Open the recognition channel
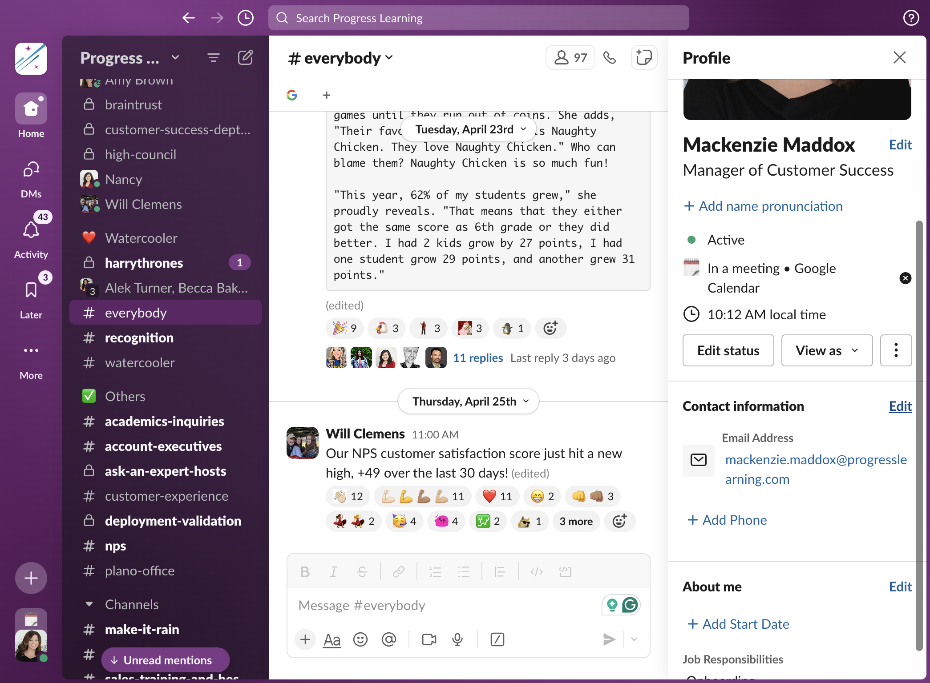Viewport: 930px width, 683px height. tap(166, 337)
